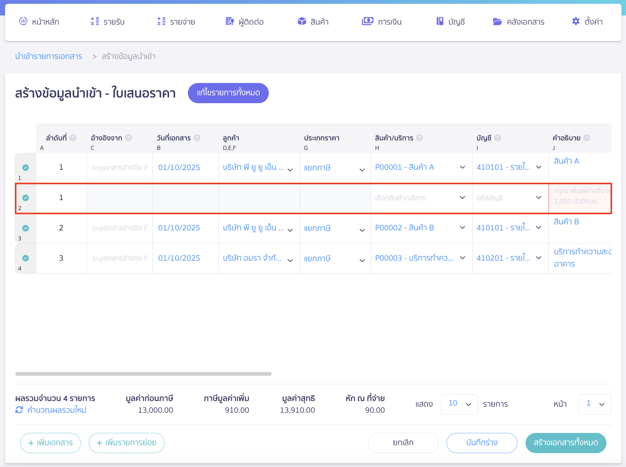Viewport: 626px width, 467px height.
Task: Click the horizontal scrollbar under the table
Action: click(143, 374)
